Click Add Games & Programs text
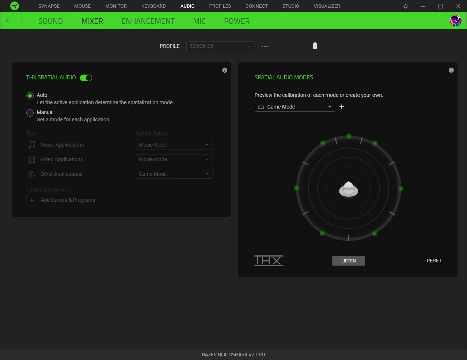The height and width of the screenshot is (360, 467). (x=68, y=200)
